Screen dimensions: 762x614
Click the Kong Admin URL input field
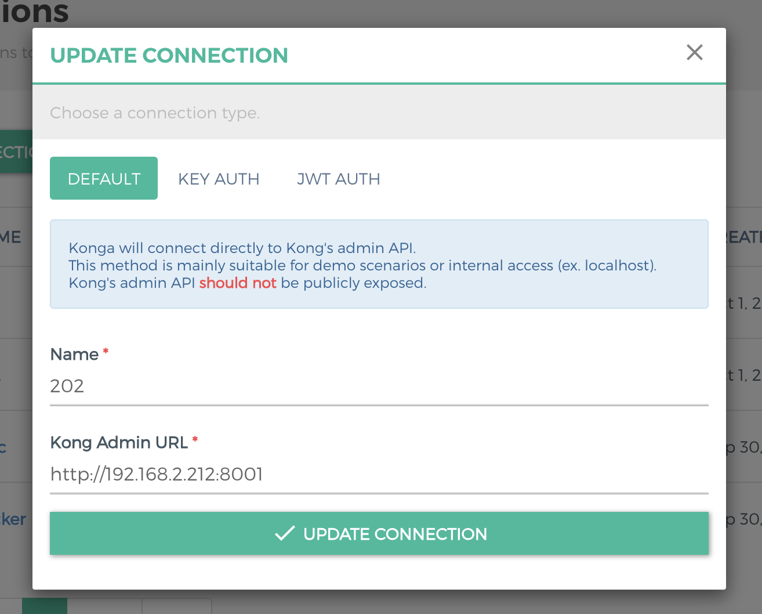(x=379, y=474)
